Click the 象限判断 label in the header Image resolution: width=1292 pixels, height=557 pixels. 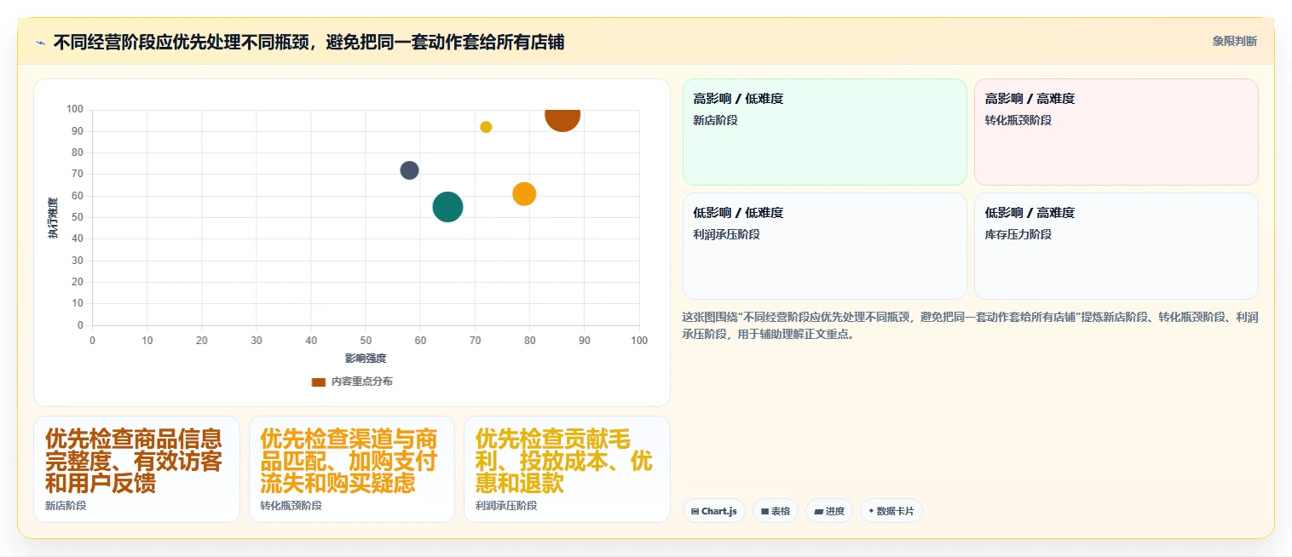[1234, 41]
